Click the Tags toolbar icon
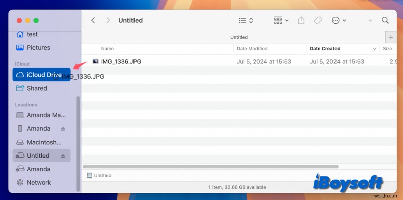 pos(318,20)
